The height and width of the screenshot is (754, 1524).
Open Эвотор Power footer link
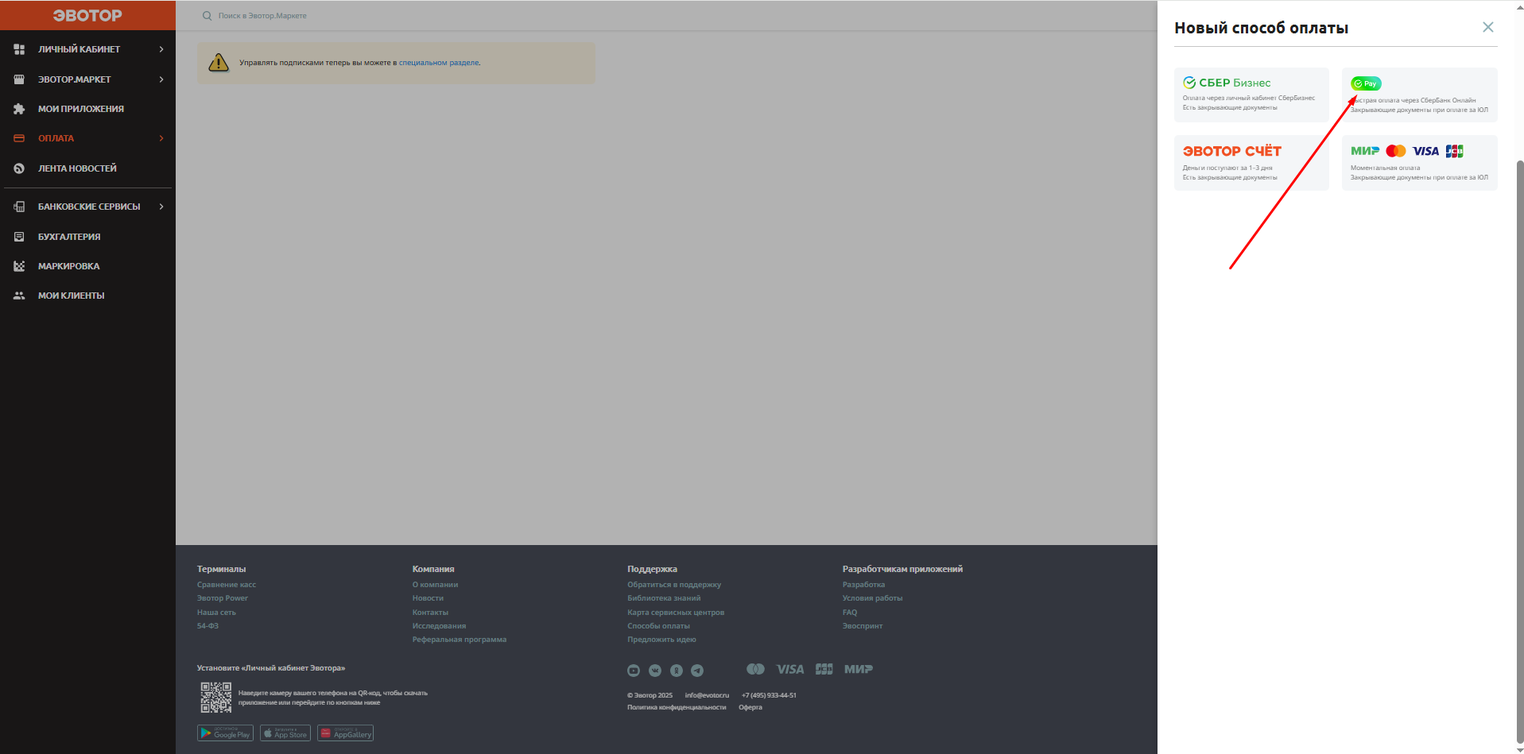coord(223,598)
